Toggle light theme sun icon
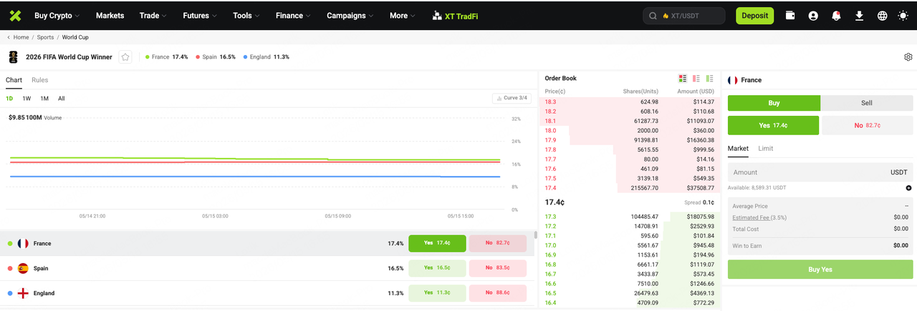This screenshot has width=917, height=311. 903,16
